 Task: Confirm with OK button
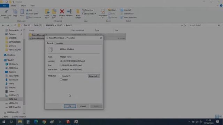point(70,106)
